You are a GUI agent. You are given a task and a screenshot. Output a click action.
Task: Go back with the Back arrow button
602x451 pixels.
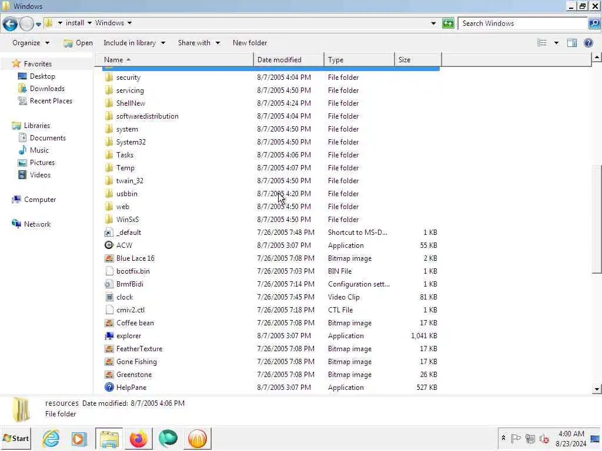tap(11, 23)
